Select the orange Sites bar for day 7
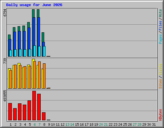The width and height of the screenshot is (164, 128). pyautogui.click(x=39, y=75)
